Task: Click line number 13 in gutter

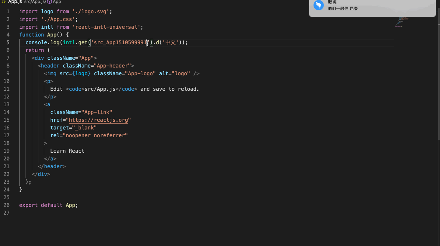Action: click(x=6, y=104)
